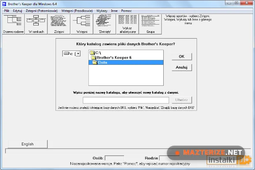
Task: Open the Pomoc menu
Action: pos(126,11)
